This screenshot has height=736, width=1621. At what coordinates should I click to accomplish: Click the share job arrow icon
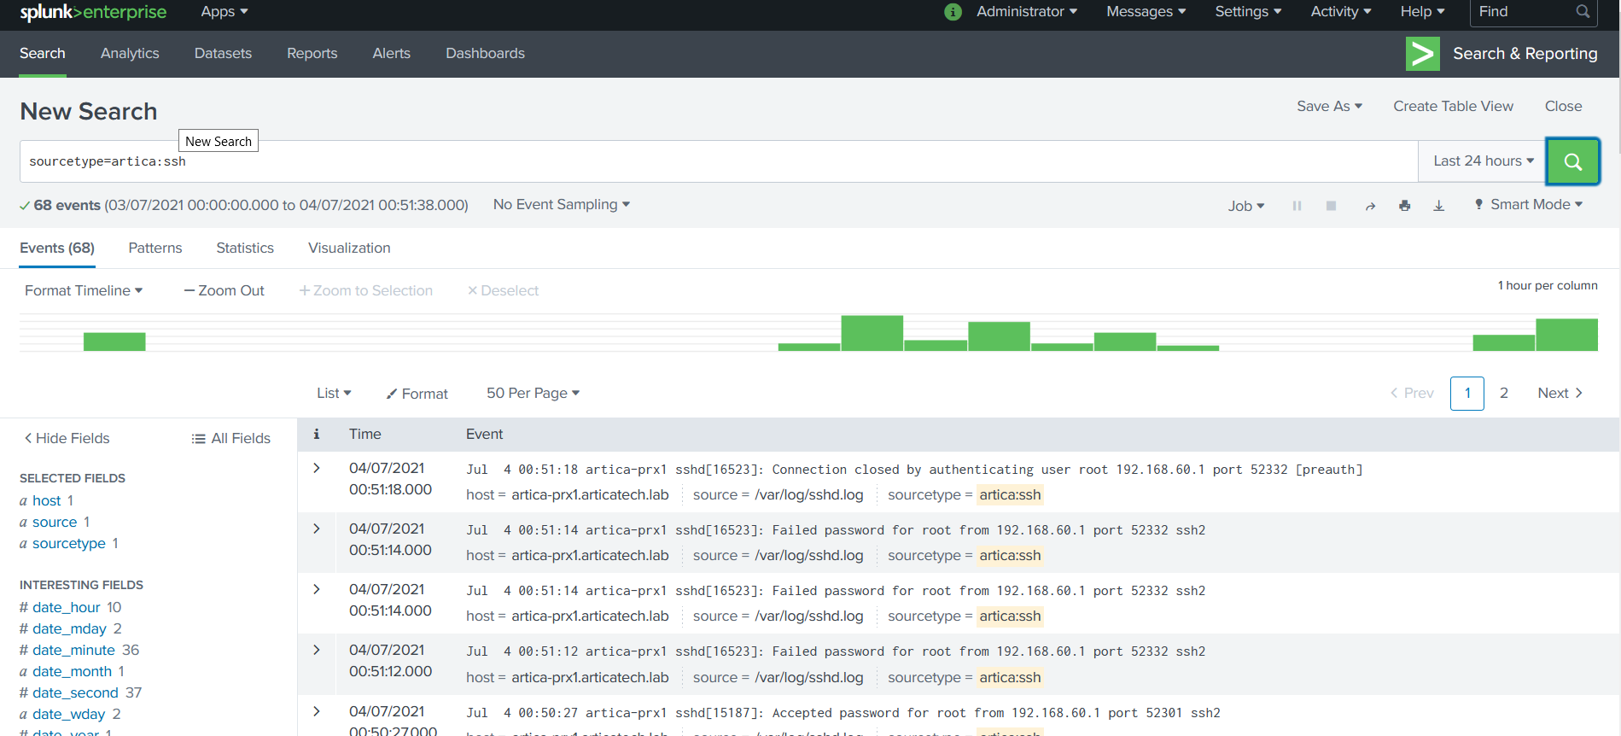click(x=1370, y=206)
